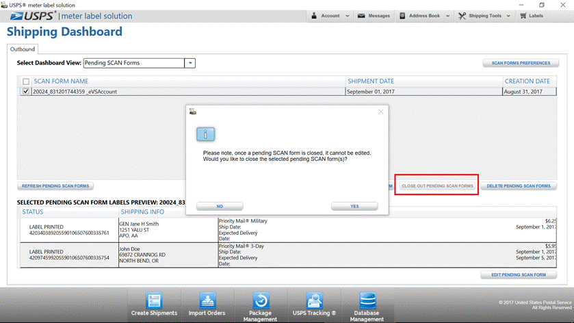Viewport: 574px width, 323px height.
Task: Expand the Address Book menu chevron
Action: [x=447, y=16]
